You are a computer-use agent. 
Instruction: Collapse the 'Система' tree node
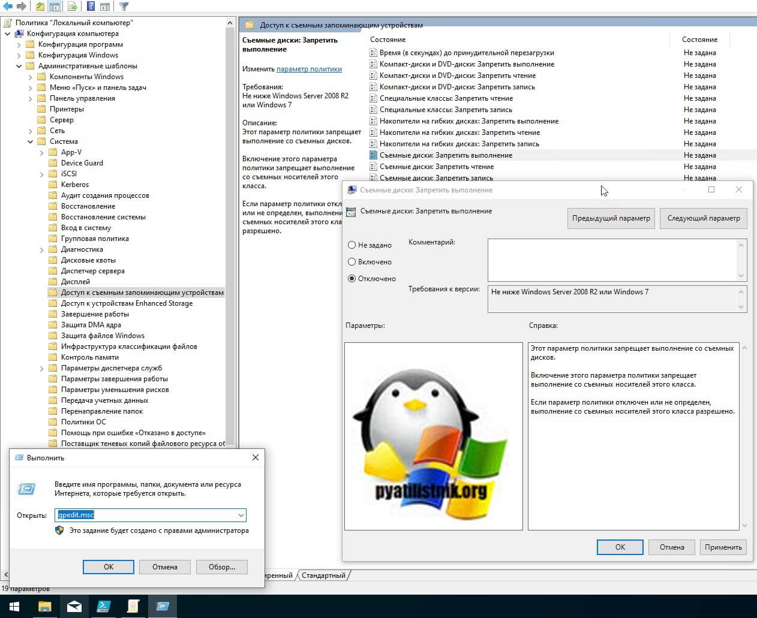point(31,141)
